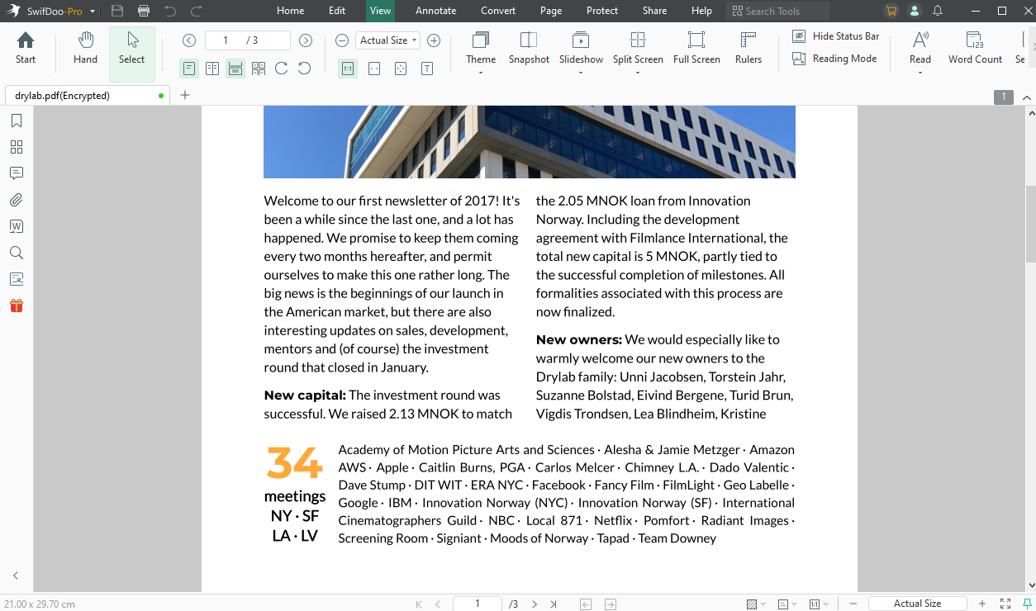Go to previous page using toolbar arrow
Screen dimensions: 1036x611
[189, 40]
